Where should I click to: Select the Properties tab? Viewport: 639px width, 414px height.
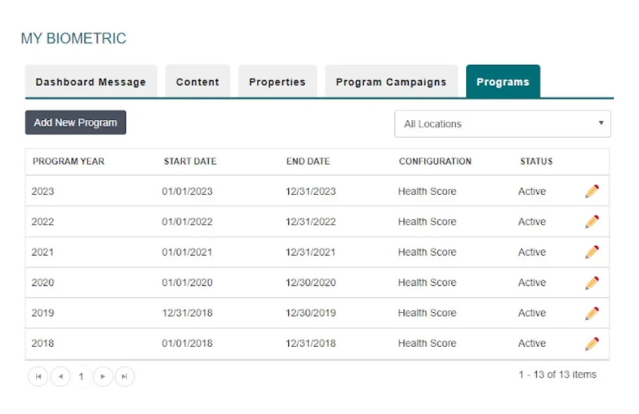pyautogui.click(x=277, y=82)
